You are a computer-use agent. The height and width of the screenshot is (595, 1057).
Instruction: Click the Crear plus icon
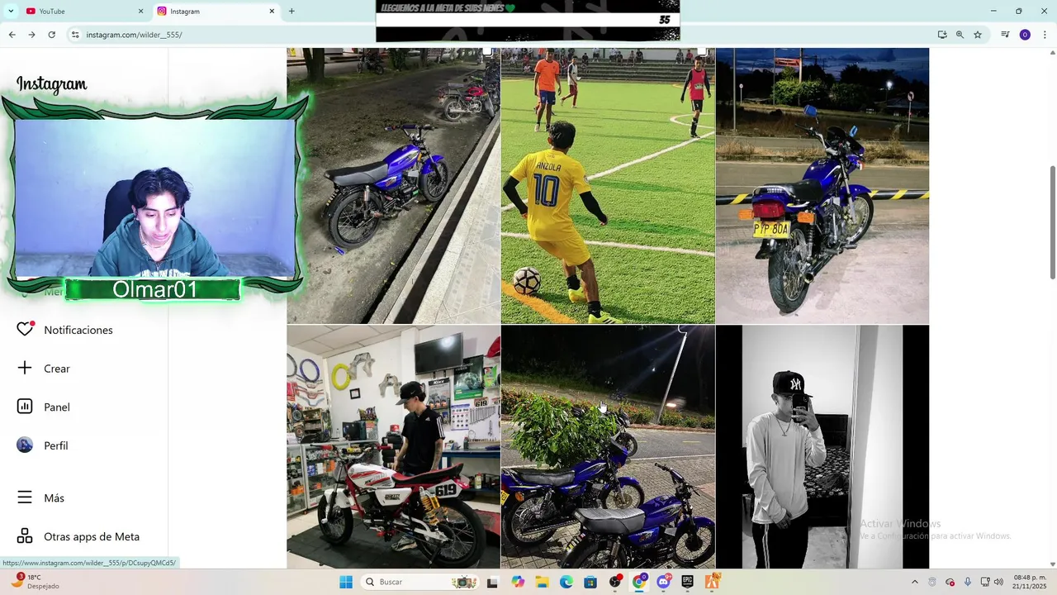tap(25, 369)
